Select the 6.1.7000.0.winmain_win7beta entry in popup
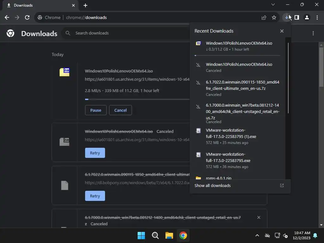The image size is (324, 243). tap(237, 113)
